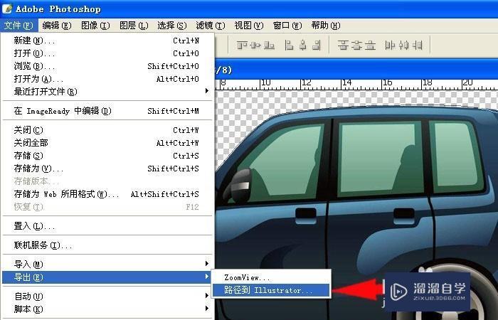This screenshot has height=320, width=498.
Task: Click the Distribute vertical centers icon
Action: point(356,46)
